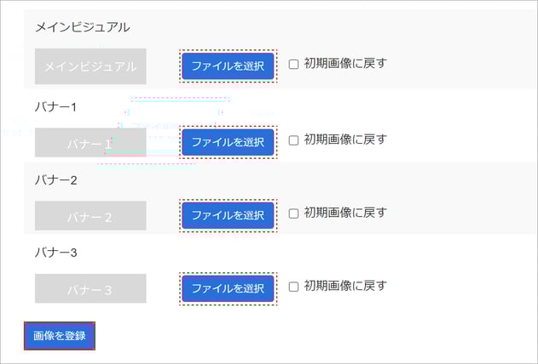The height and width of the screenshot is (364, 538).
Task: Click the バナー3 gray placeholder image
Action: tap(90, 288)
